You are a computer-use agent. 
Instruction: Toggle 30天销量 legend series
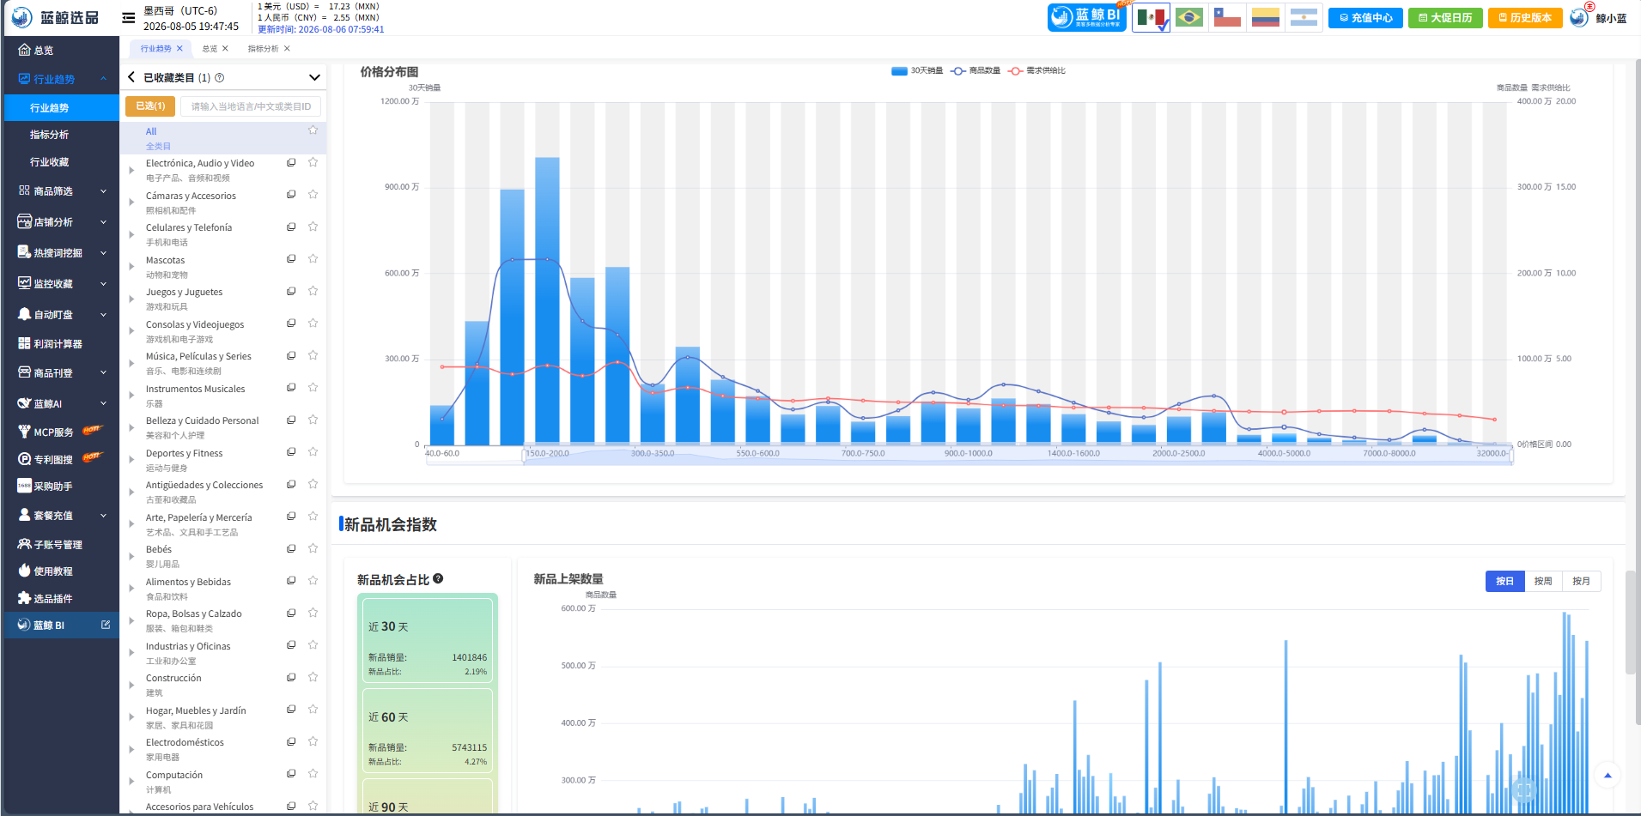[917, 70]
